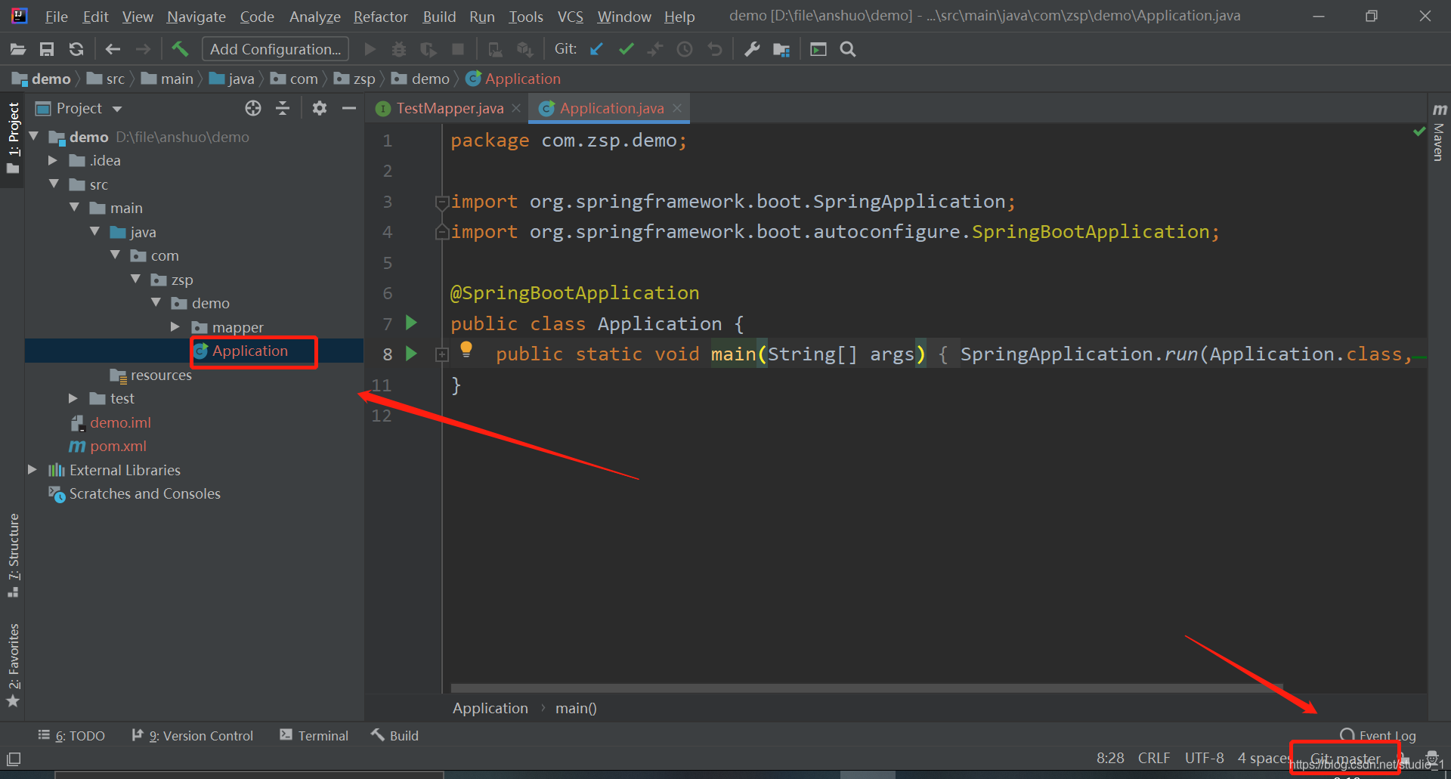Expand External Libraries node
Viewport: 1451px width, 779px height.
(32, 469)
